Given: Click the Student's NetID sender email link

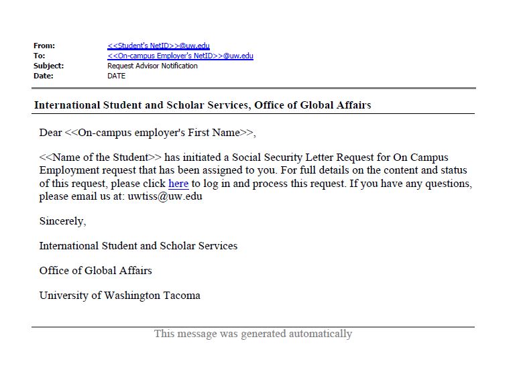Looking at the screenshot, I should point(158,46).
